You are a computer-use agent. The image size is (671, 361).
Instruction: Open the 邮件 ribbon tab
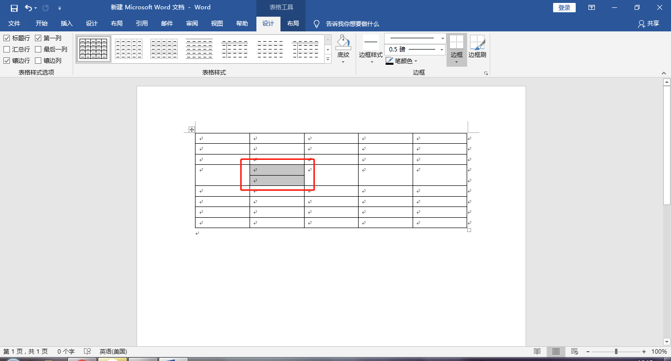coord(167,24)
